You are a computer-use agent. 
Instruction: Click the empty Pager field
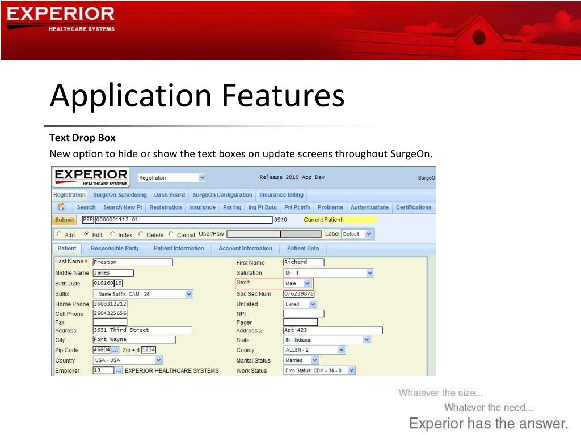click(301, 322)
